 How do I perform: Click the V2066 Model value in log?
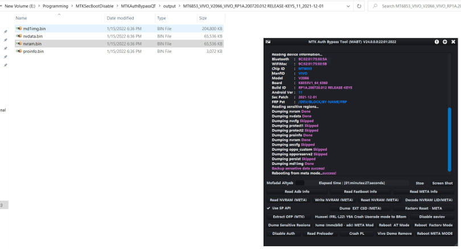[303, 78]
